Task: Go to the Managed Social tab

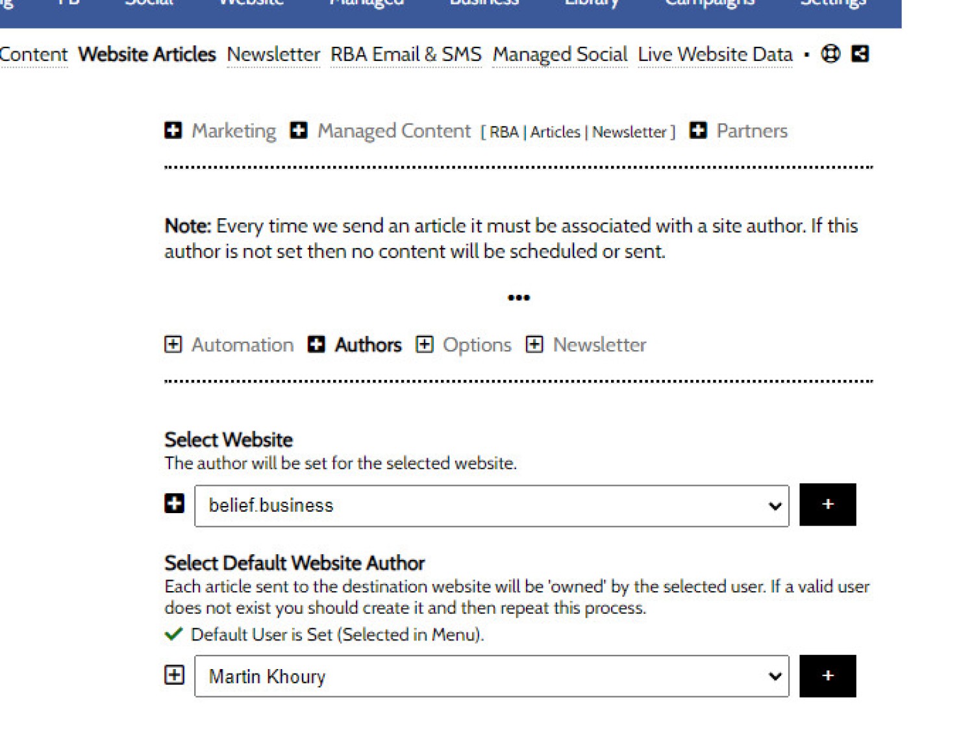Action: pyautogui.click(x=560, y=54)
